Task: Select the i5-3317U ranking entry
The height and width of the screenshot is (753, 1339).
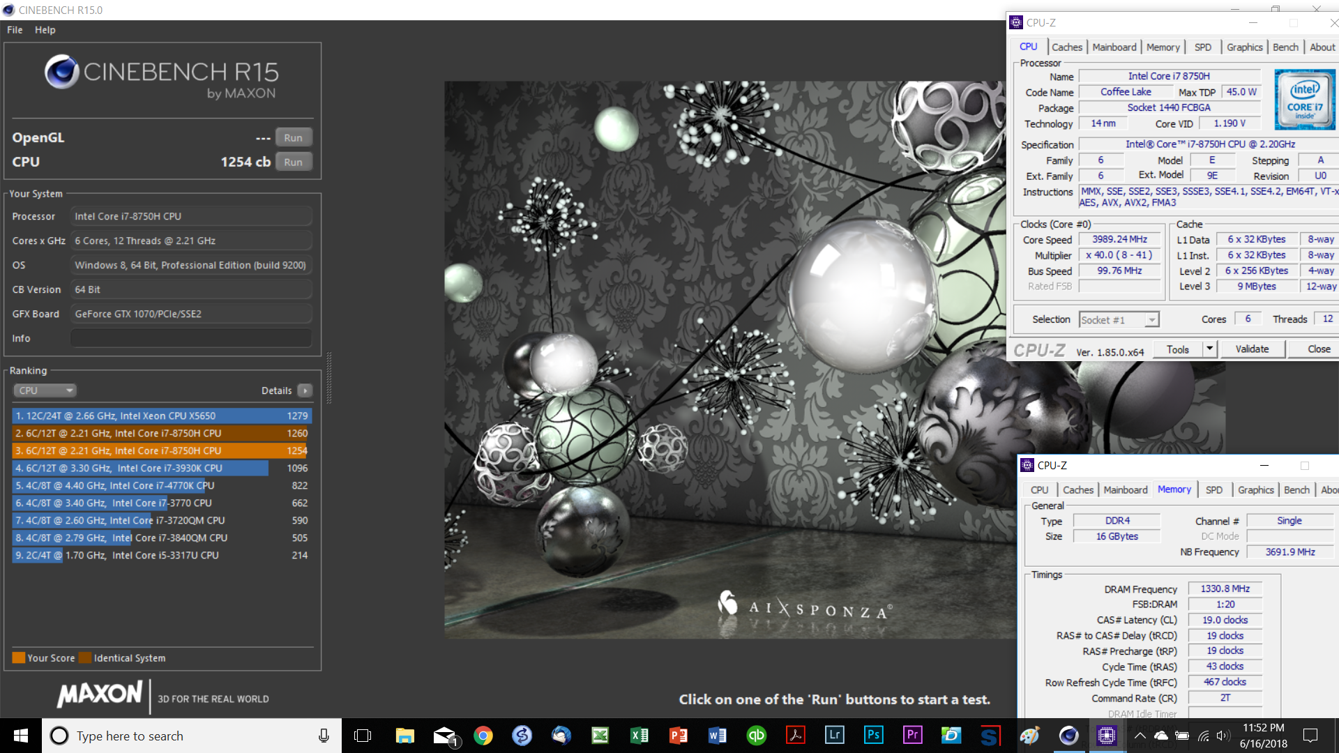Action: pyautogui.click(x=161, y=555)
